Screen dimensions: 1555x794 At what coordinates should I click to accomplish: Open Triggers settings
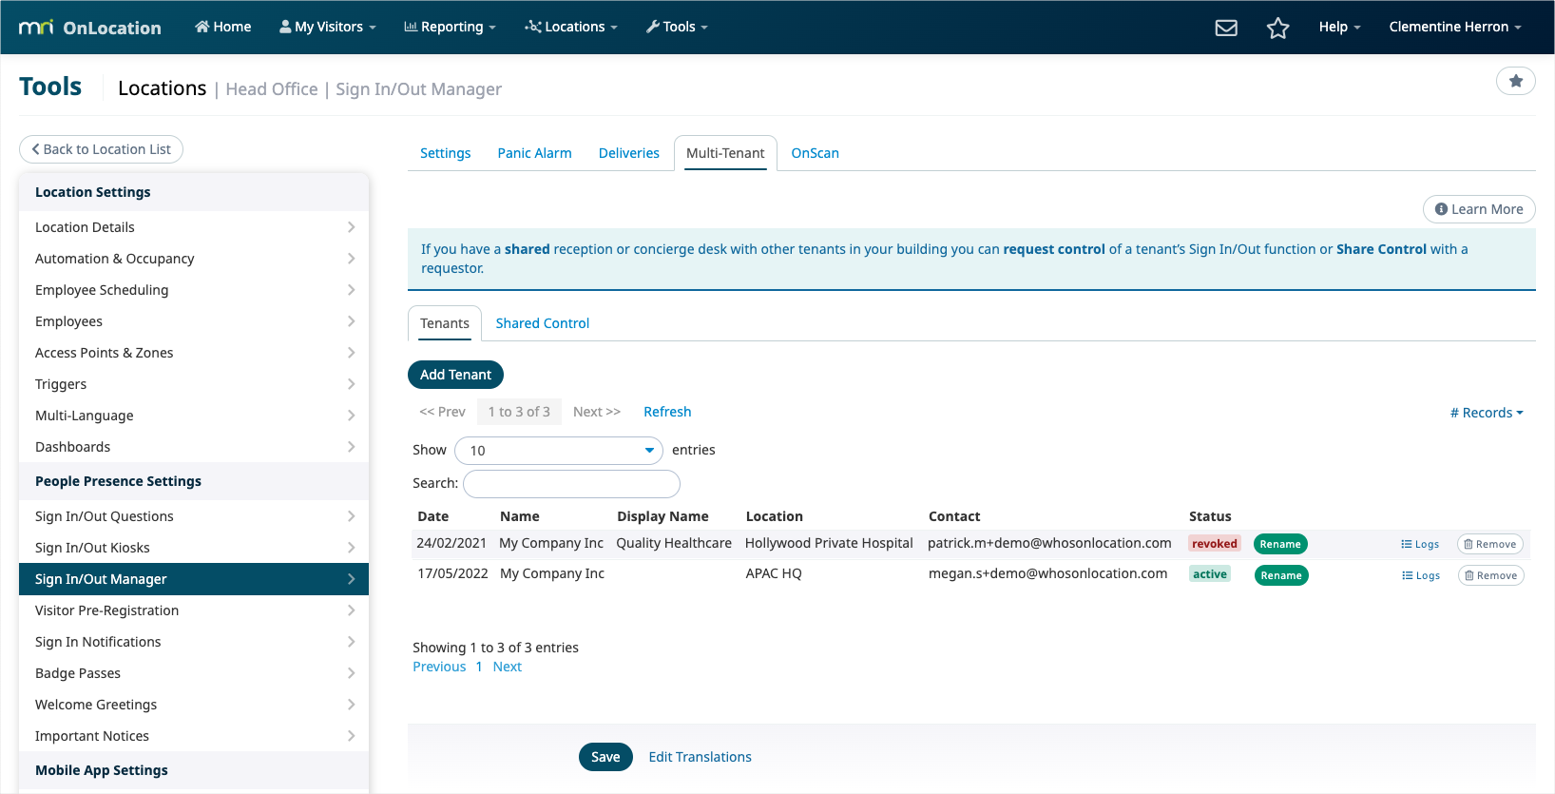point(194,384)
